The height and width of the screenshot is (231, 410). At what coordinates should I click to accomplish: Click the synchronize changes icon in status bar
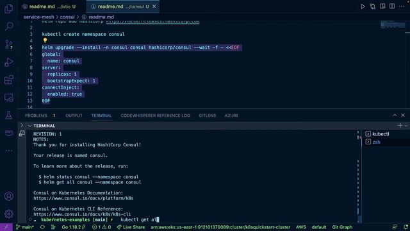coord(42,227)
